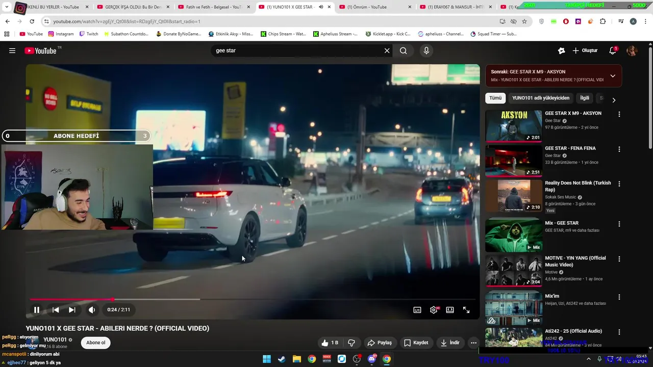The image size is (653, 367).
Task: Share the video with Paylaş
Action: pos(380,343)
